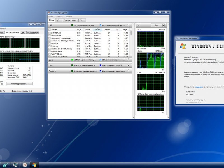The height and width of the screenshot is (168, 224).
Task: Click the process name WmiPrvSE.exe
Action: click(57, 54)
